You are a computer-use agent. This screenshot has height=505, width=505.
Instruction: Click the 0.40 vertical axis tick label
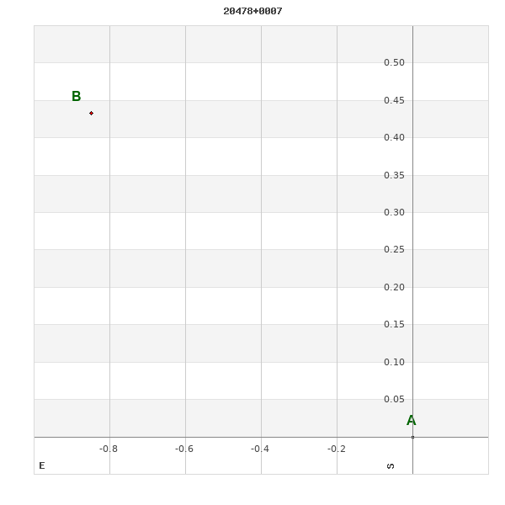point(394,138)
